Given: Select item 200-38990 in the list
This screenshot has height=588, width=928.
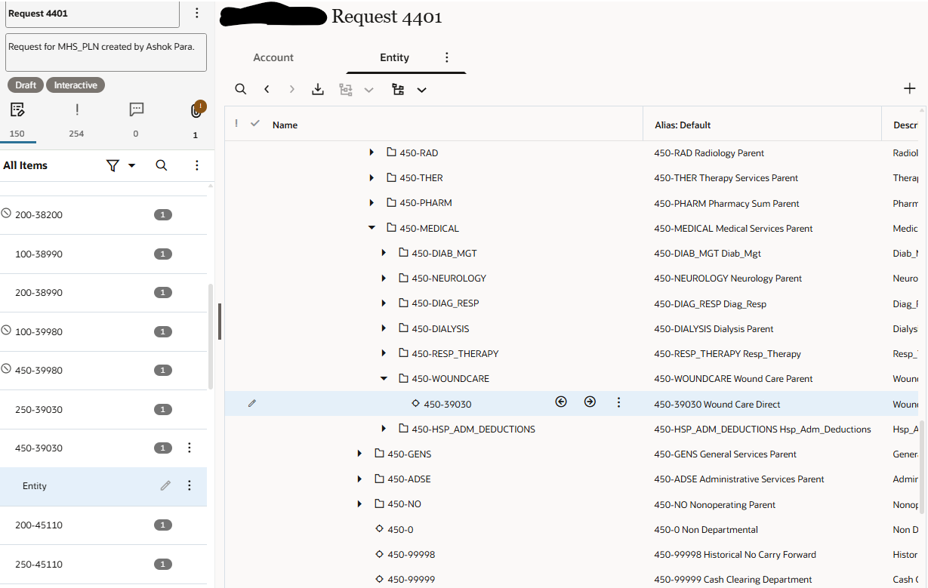Looking at the screenshot, I should 103,293.
